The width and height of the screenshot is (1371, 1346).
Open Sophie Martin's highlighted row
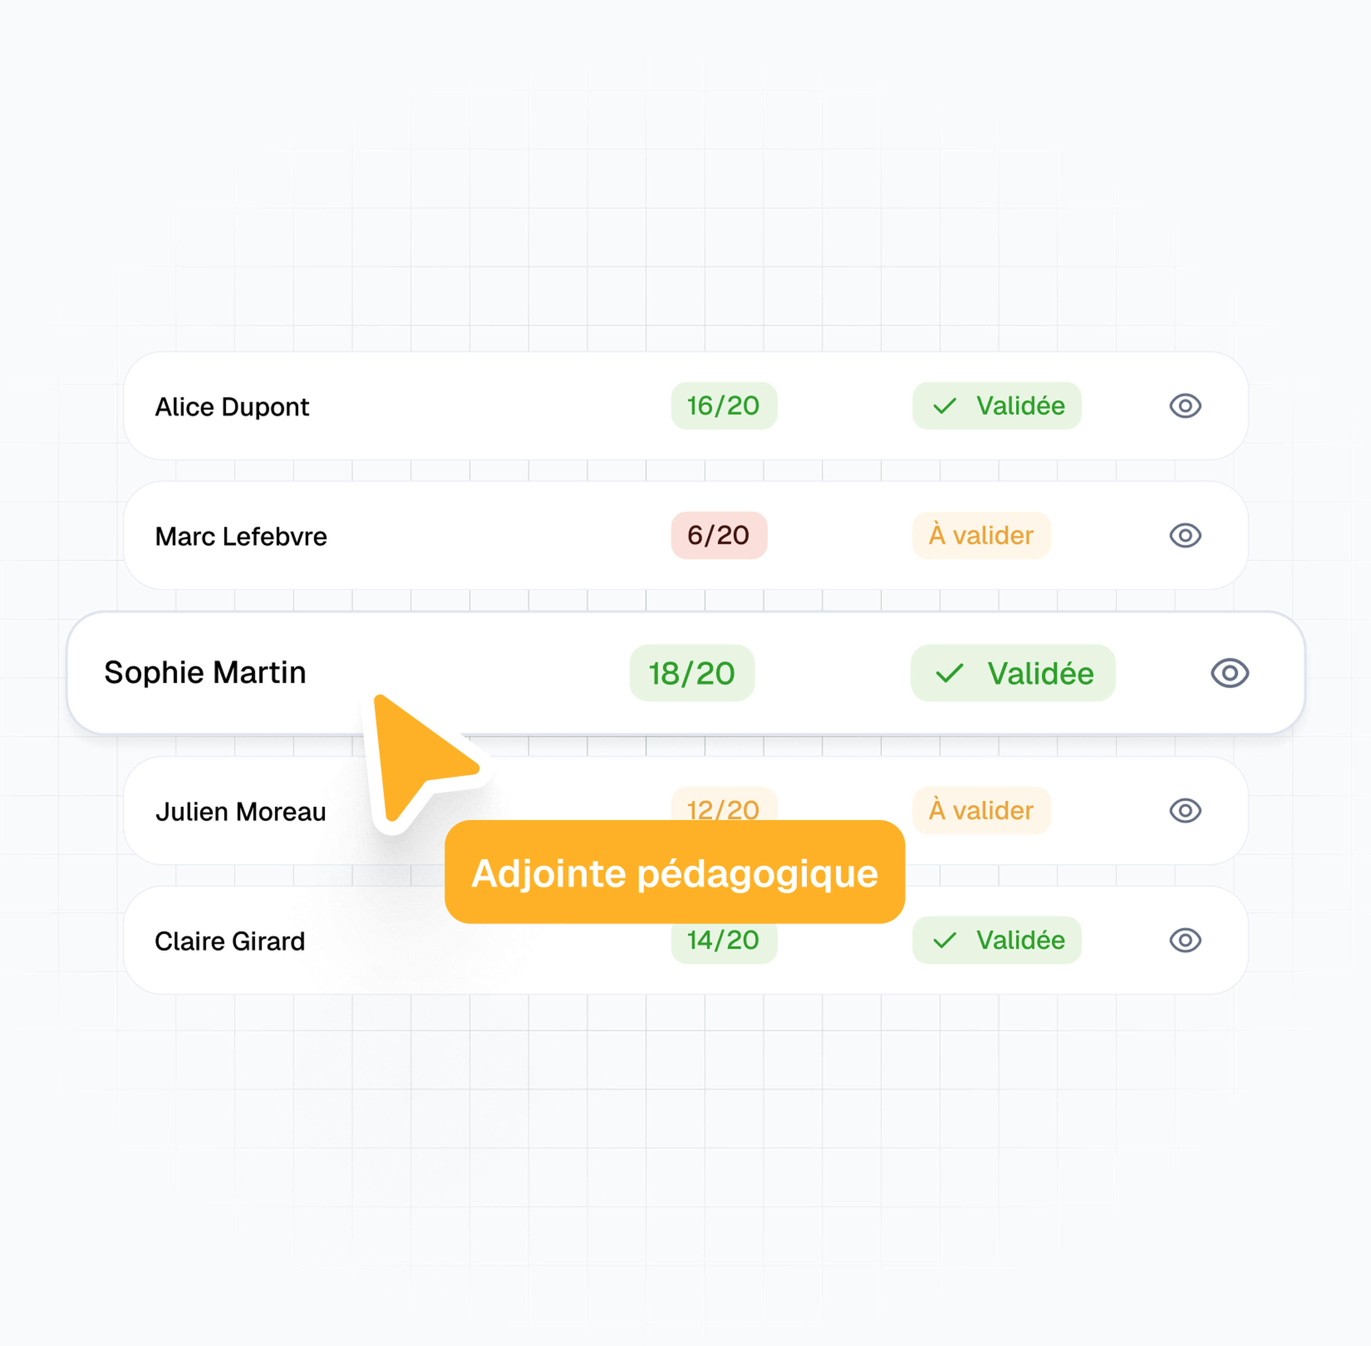point(685,673)
